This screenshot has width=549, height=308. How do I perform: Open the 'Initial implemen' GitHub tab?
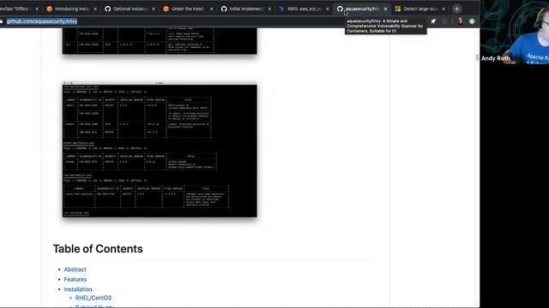245,9
